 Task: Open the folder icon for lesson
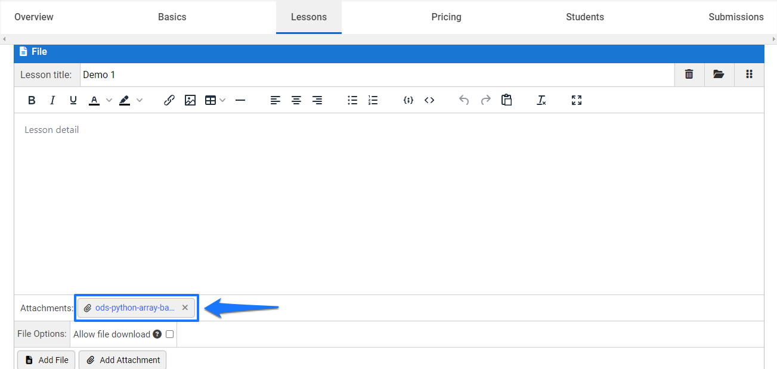coord(719,75)
